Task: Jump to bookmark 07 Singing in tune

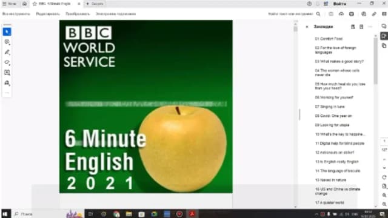Action: pos(330,107)
